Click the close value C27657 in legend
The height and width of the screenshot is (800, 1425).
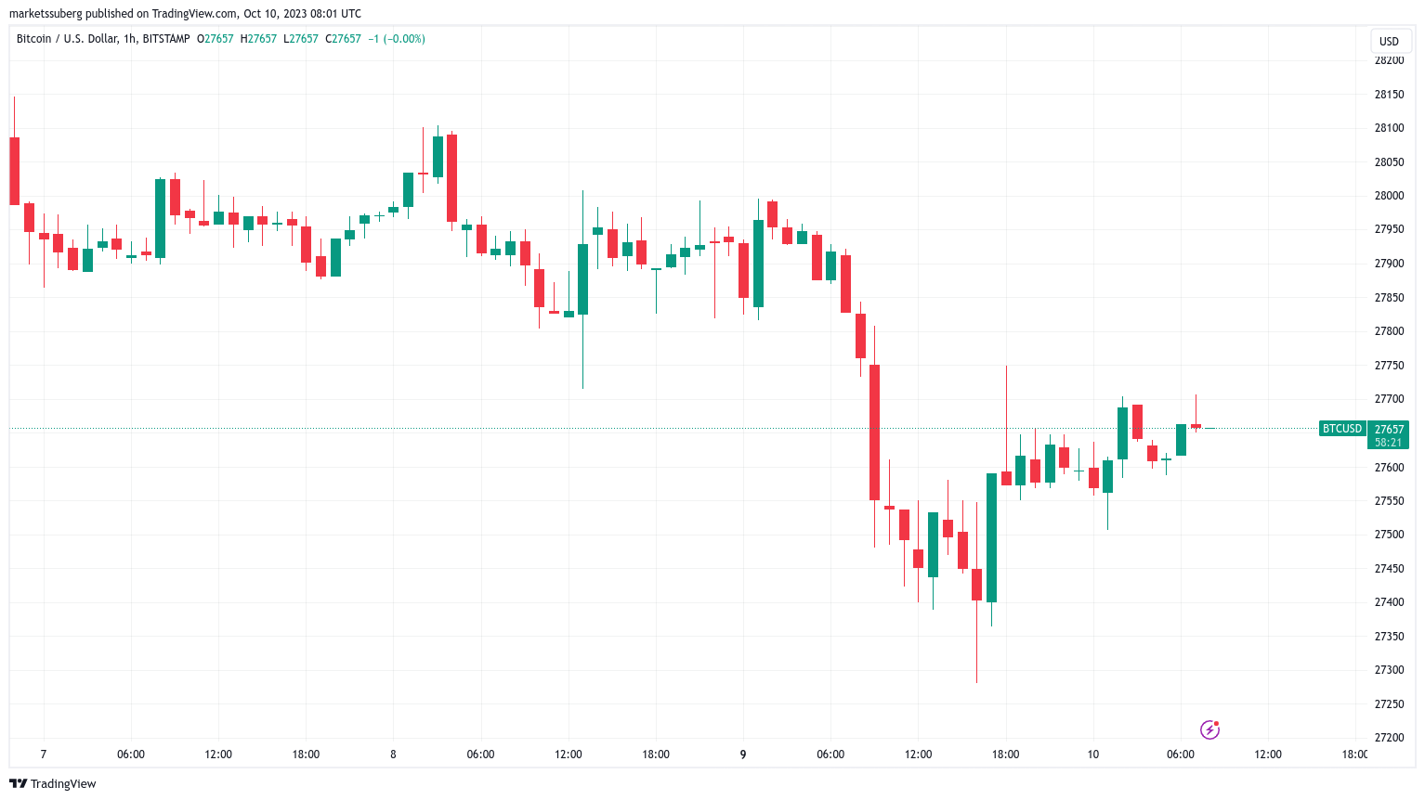343,39
